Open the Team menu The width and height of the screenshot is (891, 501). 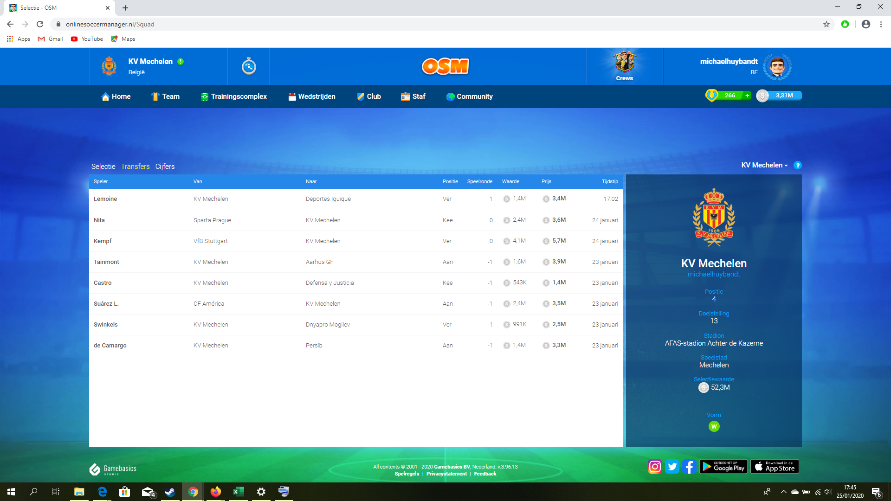[x=165, y=96]
